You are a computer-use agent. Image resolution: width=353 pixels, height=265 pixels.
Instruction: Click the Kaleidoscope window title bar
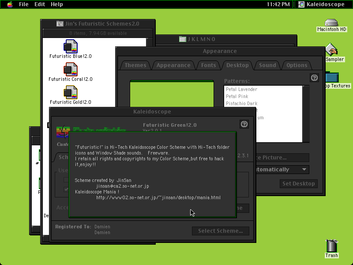click(152, 112)
